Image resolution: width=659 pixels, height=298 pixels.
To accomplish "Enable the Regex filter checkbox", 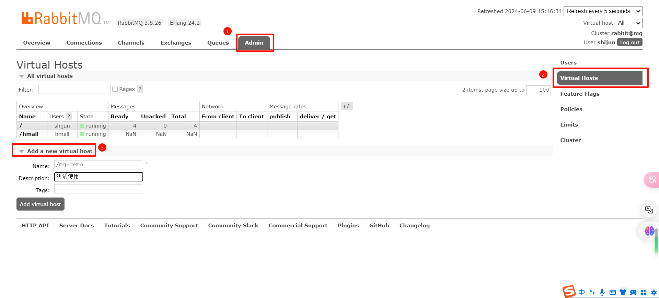I will click(x=115, y=89).
